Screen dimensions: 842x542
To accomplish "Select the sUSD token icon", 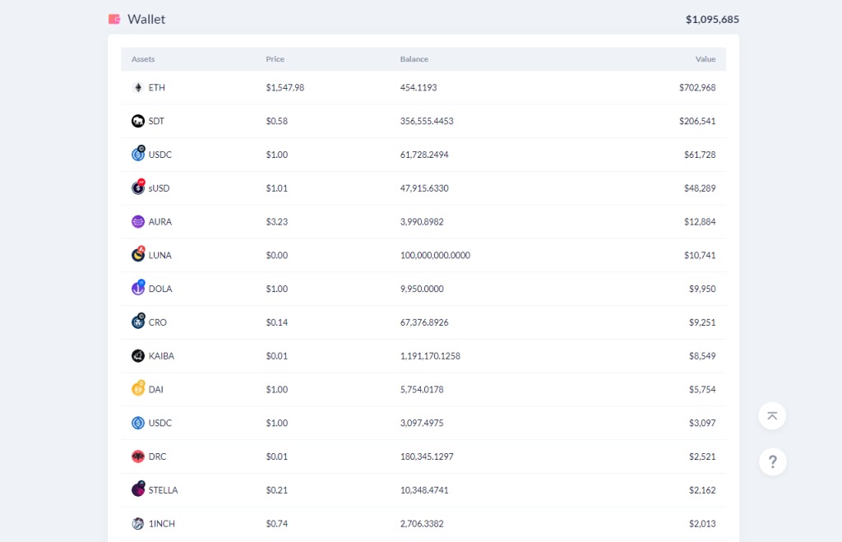I will coord(138,187).
